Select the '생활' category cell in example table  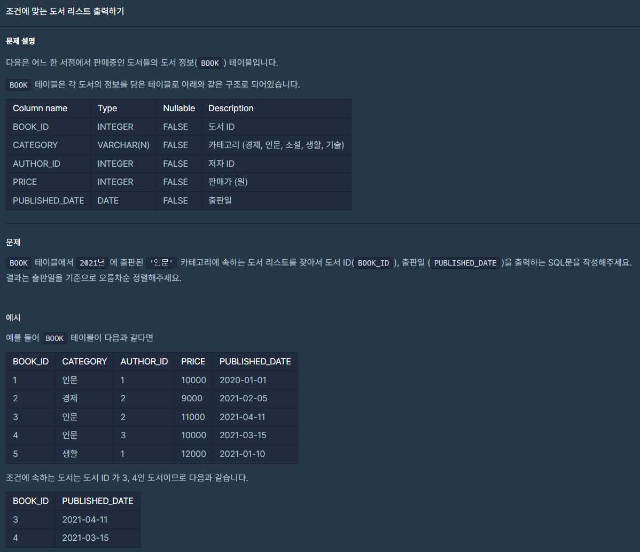coord(69,454)
